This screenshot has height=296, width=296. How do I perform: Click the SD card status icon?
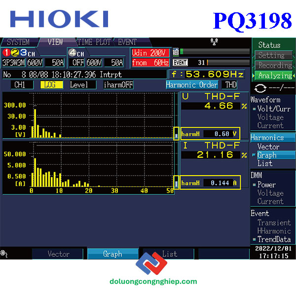pos(176,52)
